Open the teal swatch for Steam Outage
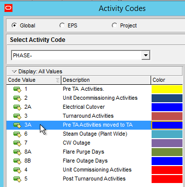 point(167,134)
